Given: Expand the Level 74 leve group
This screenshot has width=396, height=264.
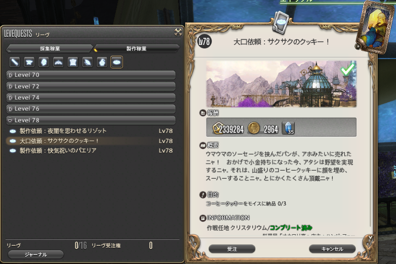Looking at the screenshot, I should (91, 97).
